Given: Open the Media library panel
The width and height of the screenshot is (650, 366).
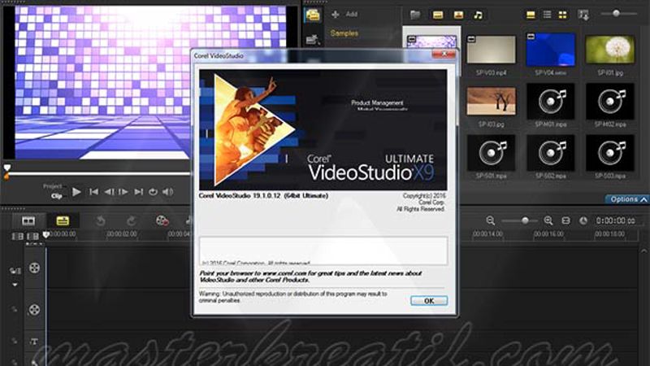Looking at the screenshot, I should [313, 15].
